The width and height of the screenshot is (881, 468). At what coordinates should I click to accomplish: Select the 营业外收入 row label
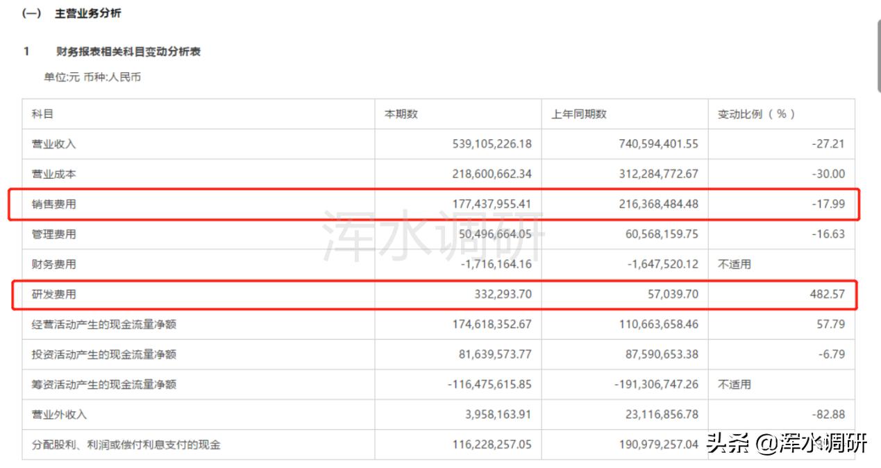point(59,415)
